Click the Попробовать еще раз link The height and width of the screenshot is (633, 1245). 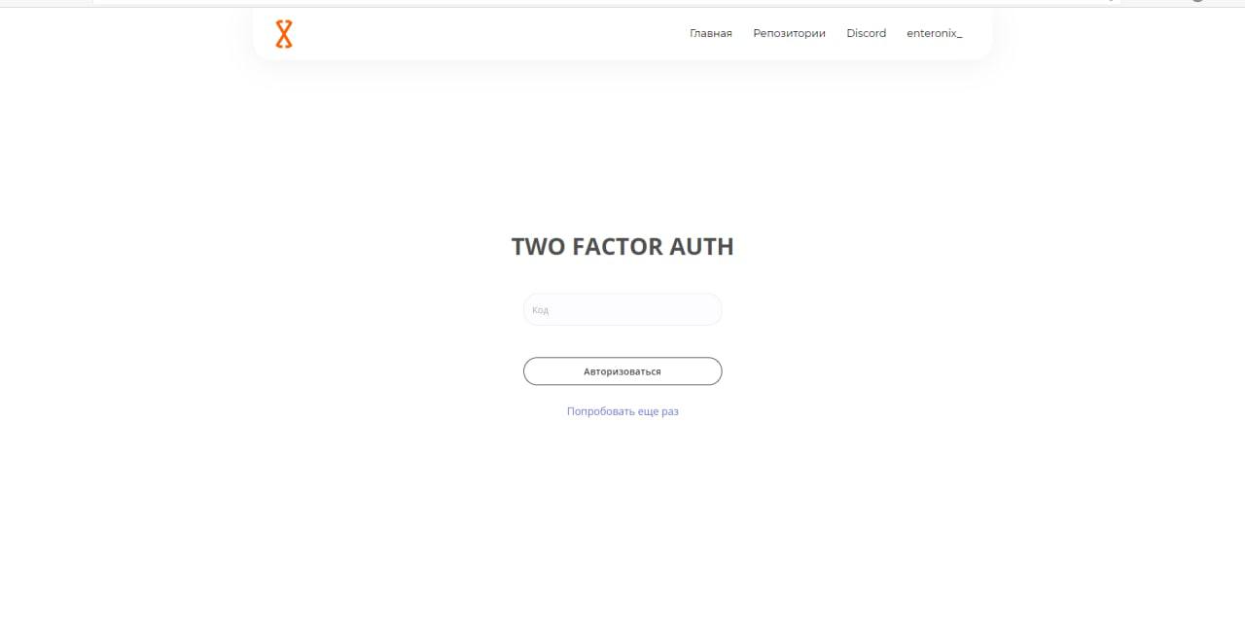622,411
